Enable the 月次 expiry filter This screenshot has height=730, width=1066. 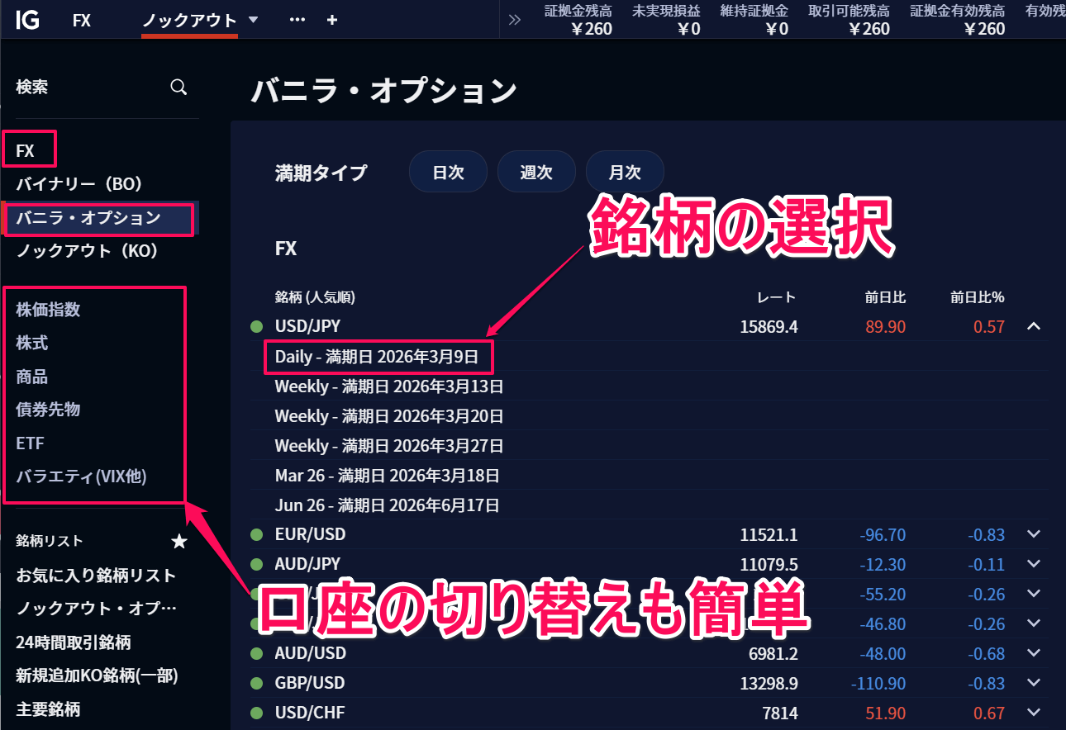tap(625, 172)
